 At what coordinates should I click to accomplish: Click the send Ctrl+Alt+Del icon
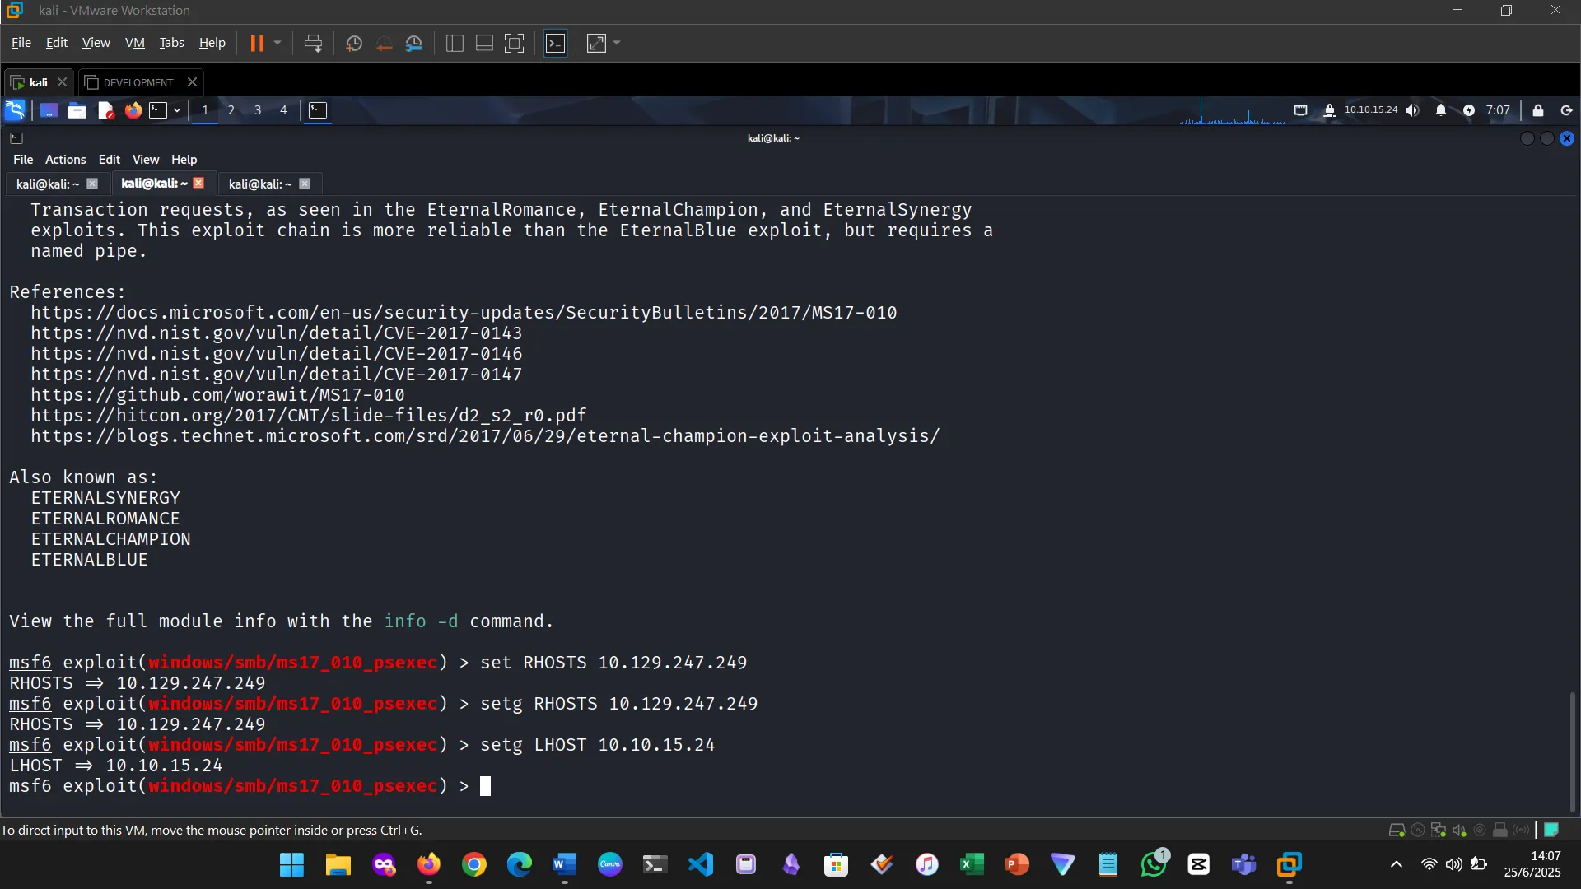[x=313, y=43]
